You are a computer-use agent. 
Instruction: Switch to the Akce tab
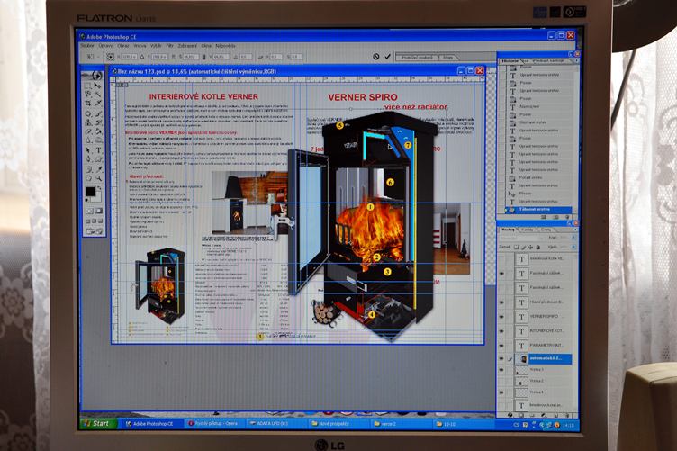coord(527,61)
